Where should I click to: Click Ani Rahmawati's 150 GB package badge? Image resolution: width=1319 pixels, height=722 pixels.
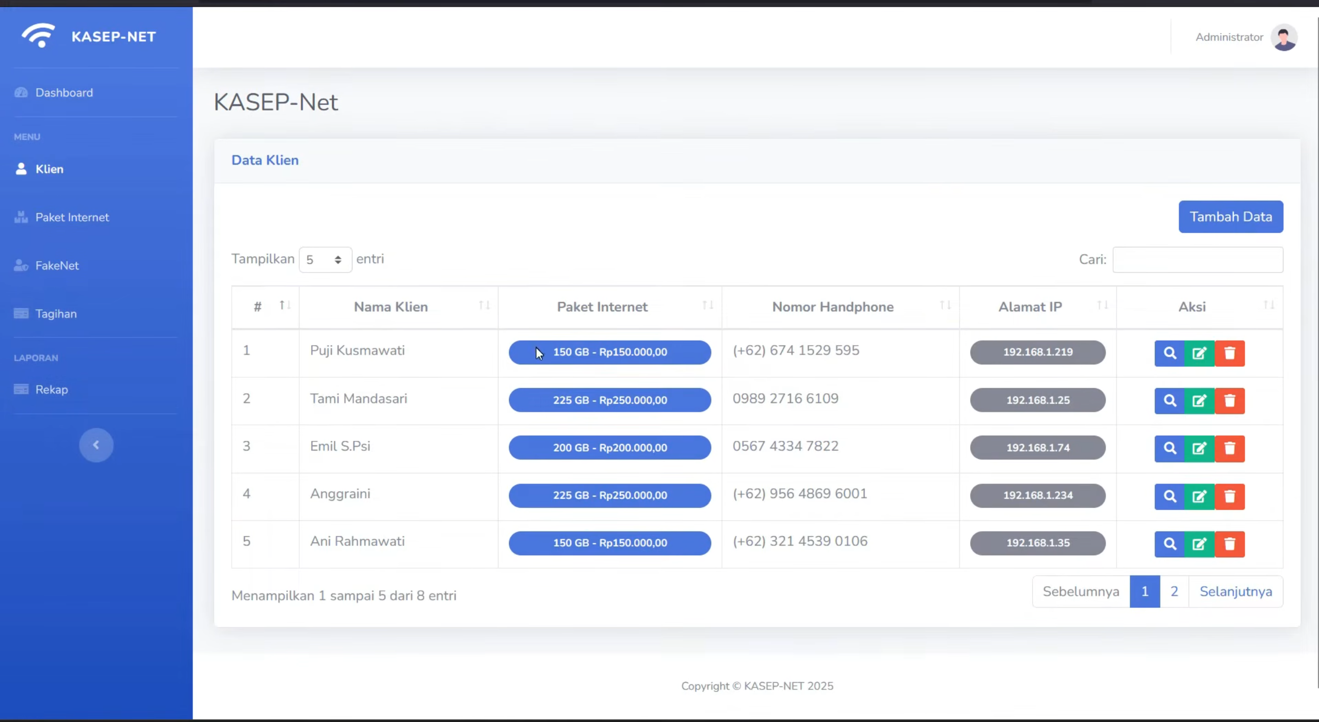pos(609,543)
